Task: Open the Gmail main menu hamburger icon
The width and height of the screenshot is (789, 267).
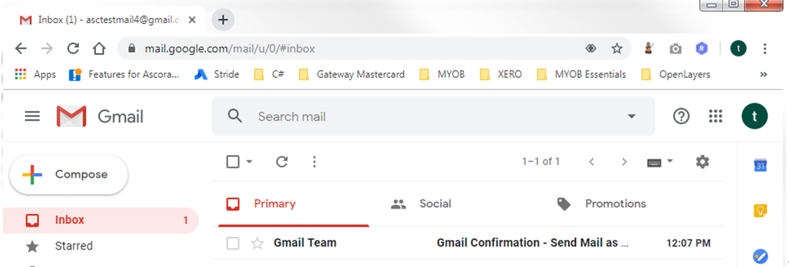Action: [x=32, y=116]
